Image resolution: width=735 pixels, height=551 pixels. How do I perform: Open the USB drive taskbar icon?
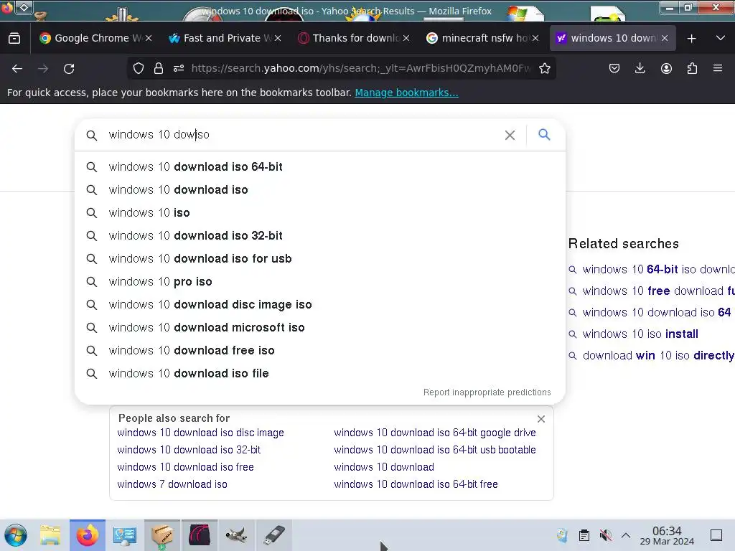(x=273, y=535)
